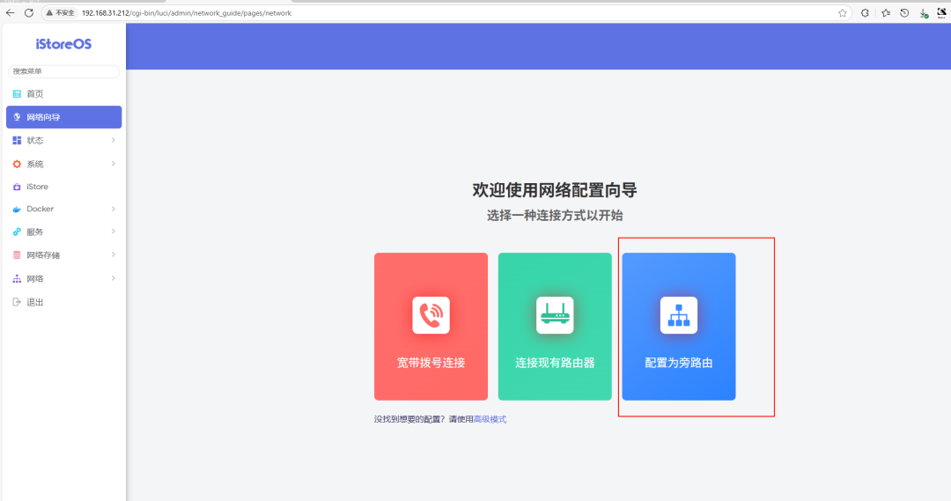Select the 网络向导 menu item
Viewport: 951px width, 501px height.
[63, 117]
